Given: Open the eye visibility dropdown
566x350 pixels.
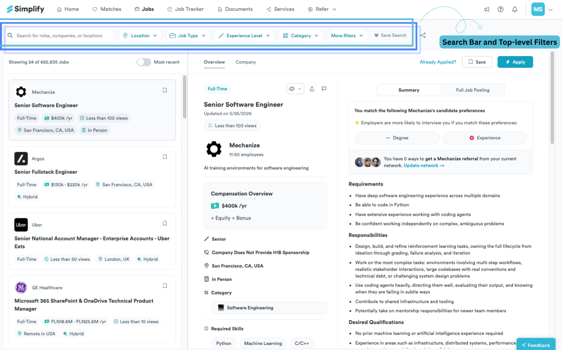Looking at the screenshot, I should pos(295,89).
